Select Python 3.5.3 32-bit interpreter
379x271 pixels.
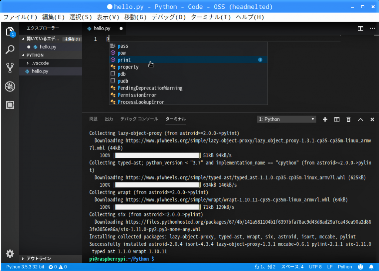click(25, 267)
